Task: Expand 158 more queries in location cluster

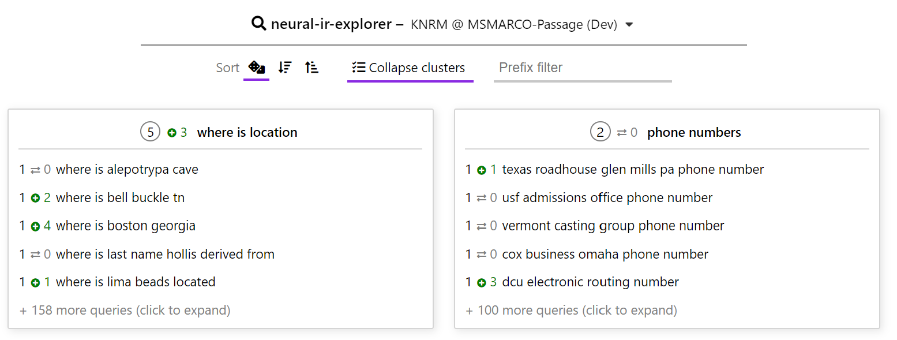Action: click(125, 311)
